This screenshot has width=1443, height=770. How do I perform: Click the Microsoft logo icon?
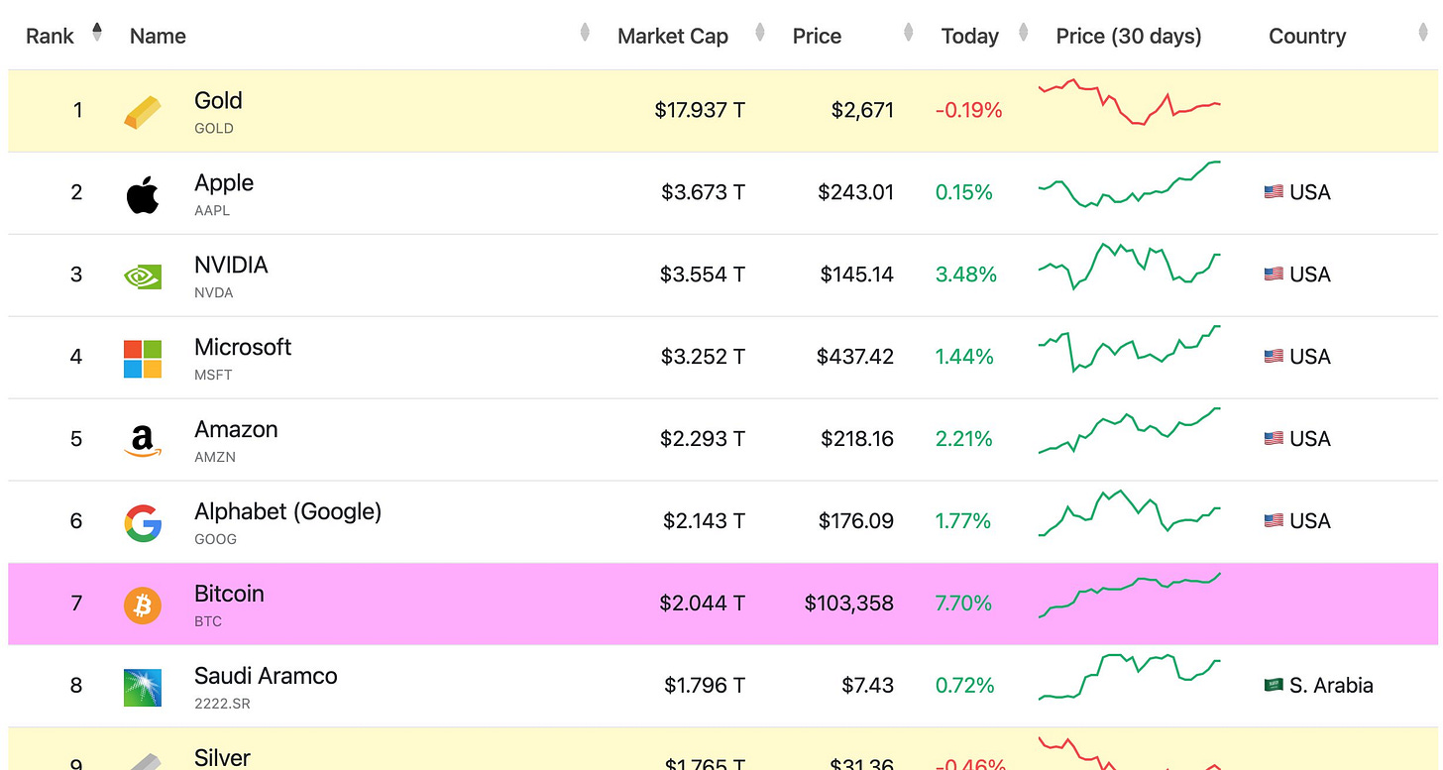(x=143, y=359)
